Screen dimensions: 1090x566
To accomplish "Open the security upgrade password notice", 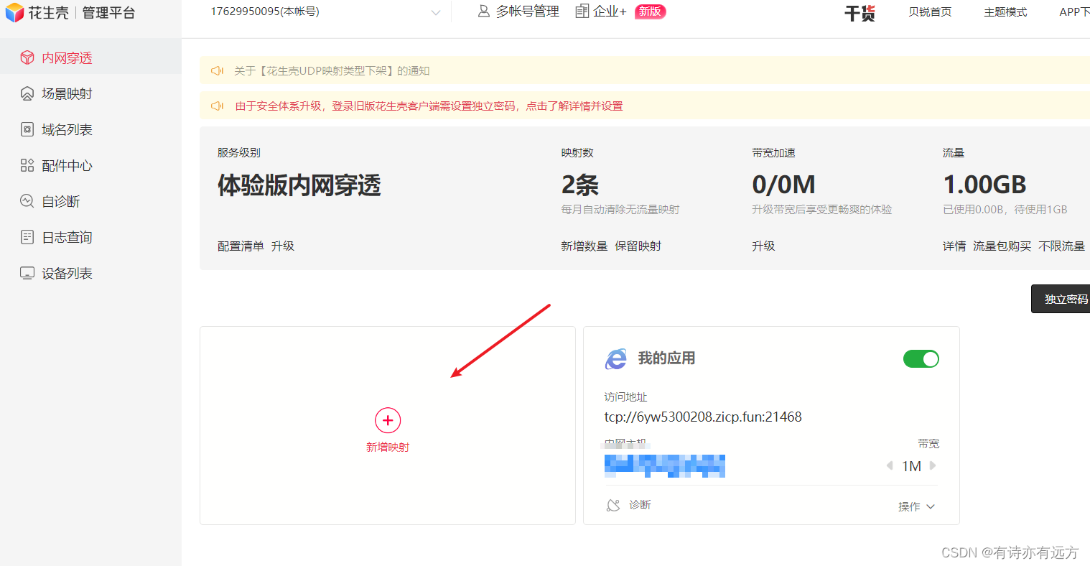I will click(429, 106).
